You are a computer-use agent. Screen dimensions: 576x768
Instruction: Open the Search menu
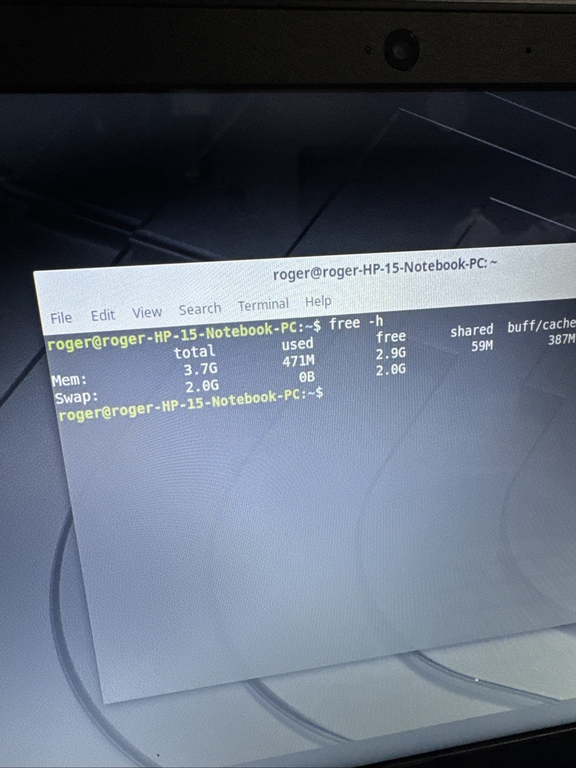pyautogui.click(x=200, y=309)
